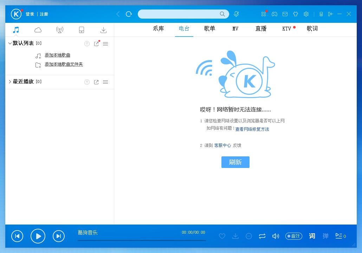
Task: Open more options circle icon
Action: click(248, 236)
